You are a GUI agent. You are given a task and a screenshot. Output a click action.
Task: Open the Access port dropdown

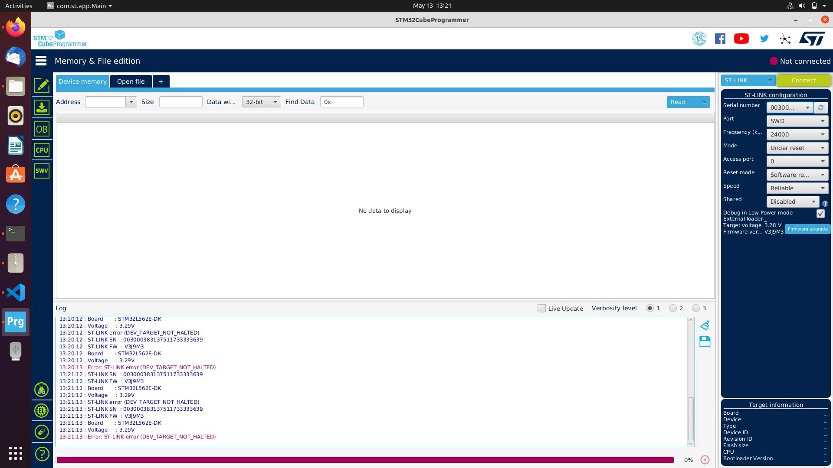[x=797, y=161]
